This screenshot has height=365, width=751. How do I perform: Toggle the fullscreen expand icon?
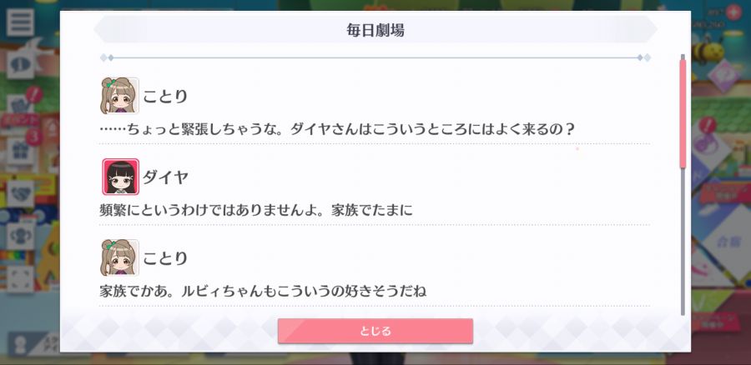pos(20,279)
